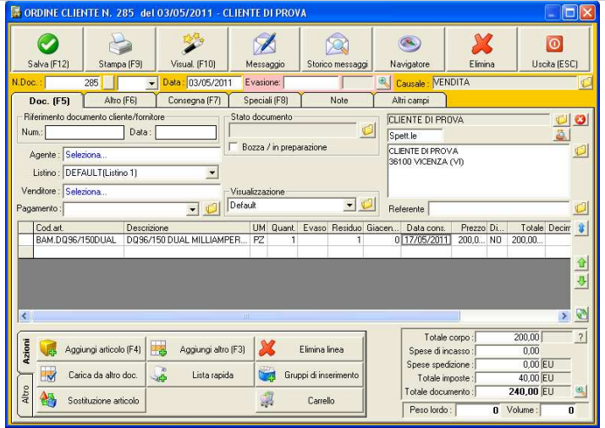Click Carica da altro doc. button
This screenshot has width=605, height=428.
coord(91,375)
